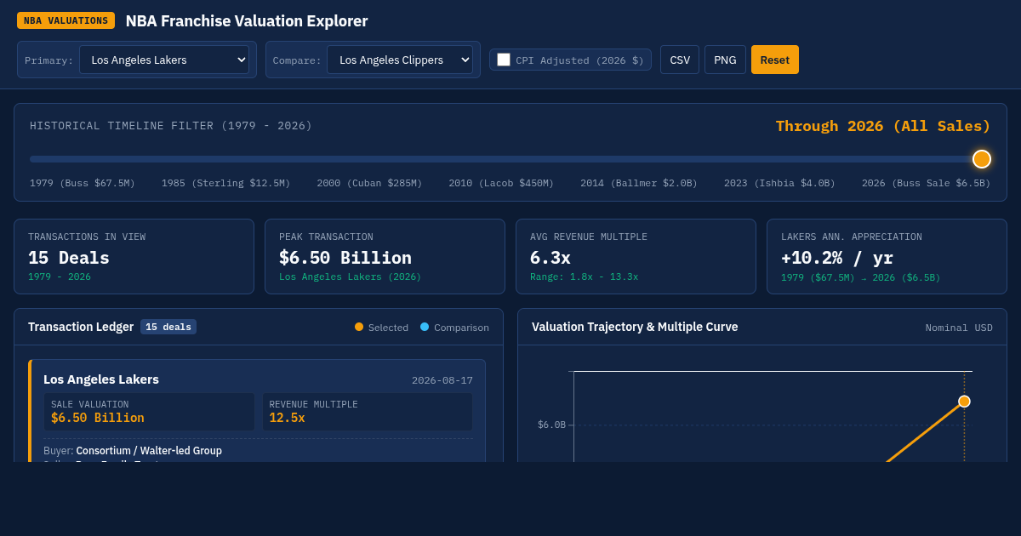Screen dimensions: 1021x536
Task: Click the 1979 Buss timeline label
Action: (83, 183)
